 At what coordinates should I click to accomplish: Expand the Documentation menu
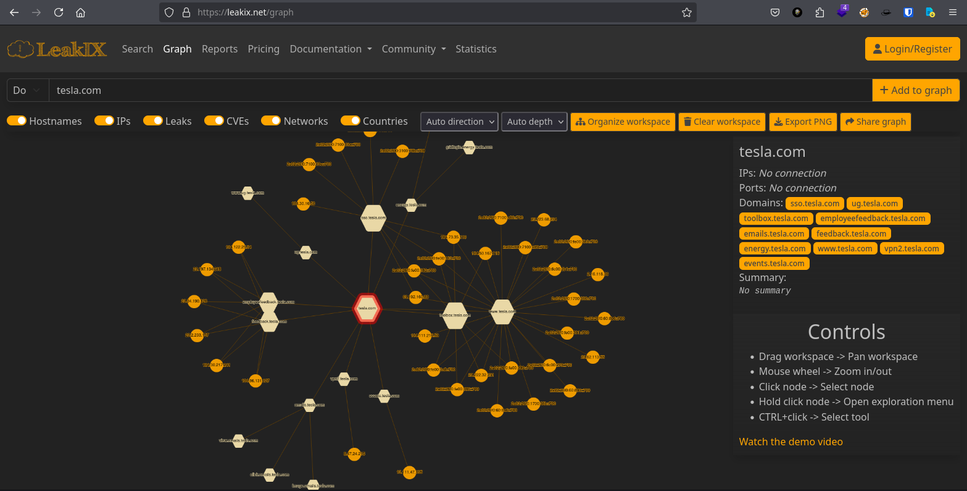pos(331,49)
